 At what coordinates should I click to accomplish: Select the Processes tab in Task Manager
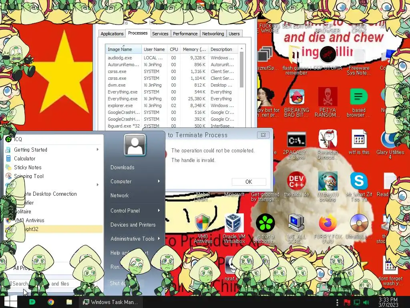[138, 33]
